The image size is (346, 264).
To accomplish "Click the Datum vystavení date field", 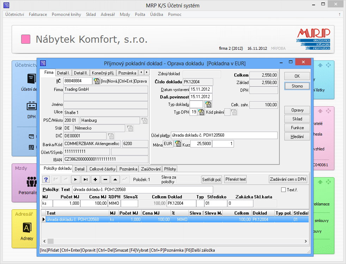I will 201,89.
